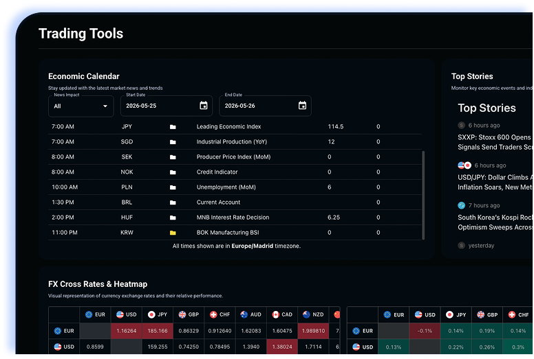The height and width of the screenshot is (359, 534).
Task: Click the 11:00 PM time in KRW row
Action: pos(65,233)
